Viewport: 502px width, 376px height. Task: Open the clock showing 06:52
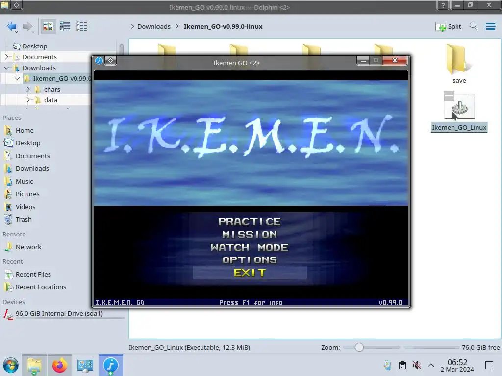point(457,365)
